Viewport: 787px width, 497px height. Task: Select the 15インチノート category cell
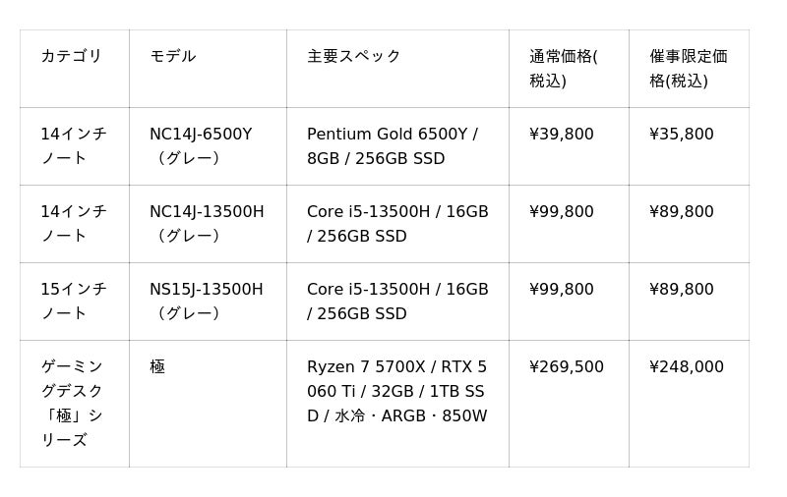click(74, 302)
